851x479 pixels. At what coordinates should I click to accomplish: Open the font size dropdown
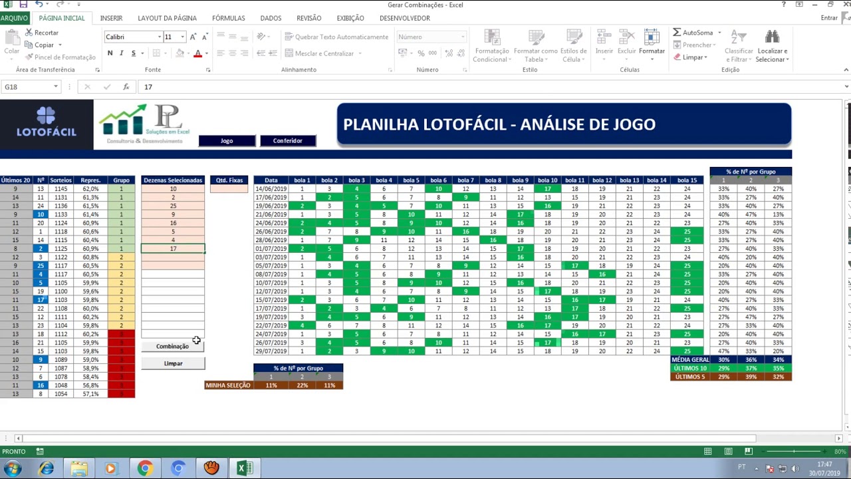pyautogui.click(x=182, y=37)
